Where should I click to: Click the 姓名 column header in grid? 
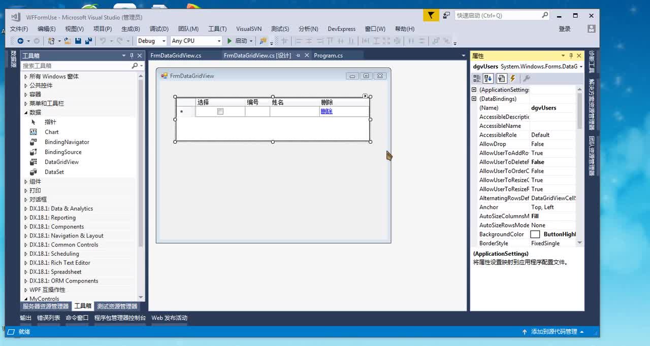click(x=295, y=102)
